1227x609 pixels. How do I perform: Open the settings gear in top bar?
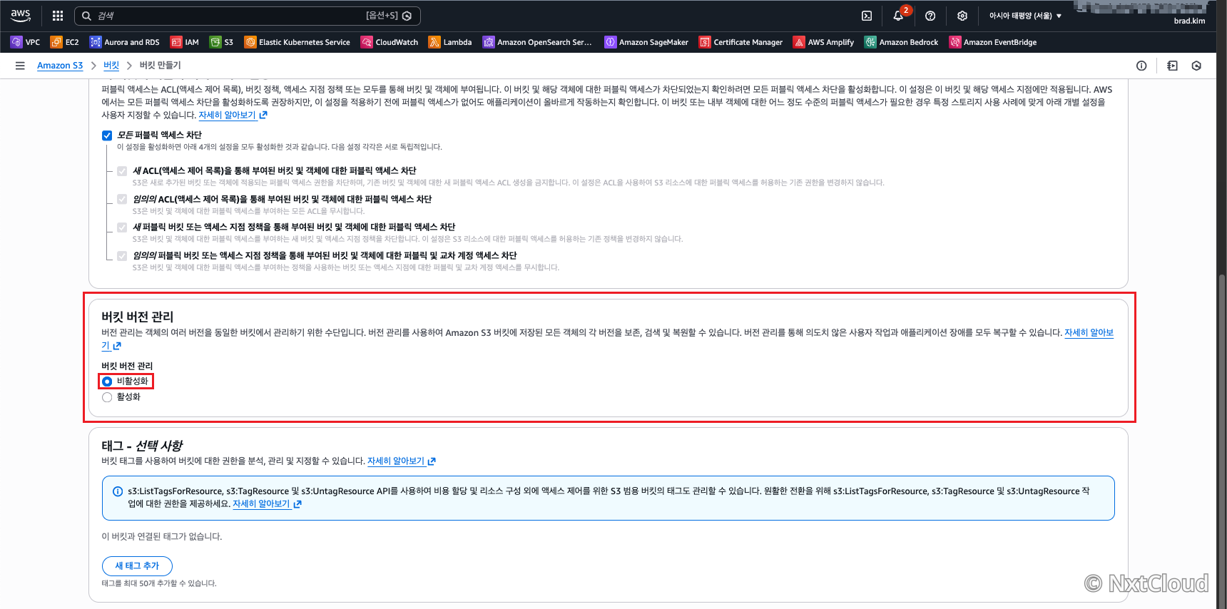pyautogui.click(x=962, y=16)
